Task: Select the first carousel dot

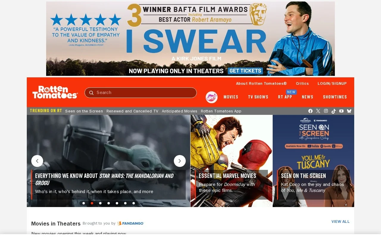Action: [x=84, y=203]
